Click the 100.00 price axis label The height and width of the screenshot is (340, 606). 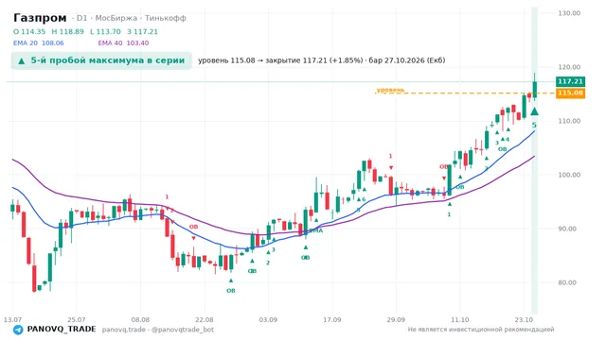click(569, 175)
